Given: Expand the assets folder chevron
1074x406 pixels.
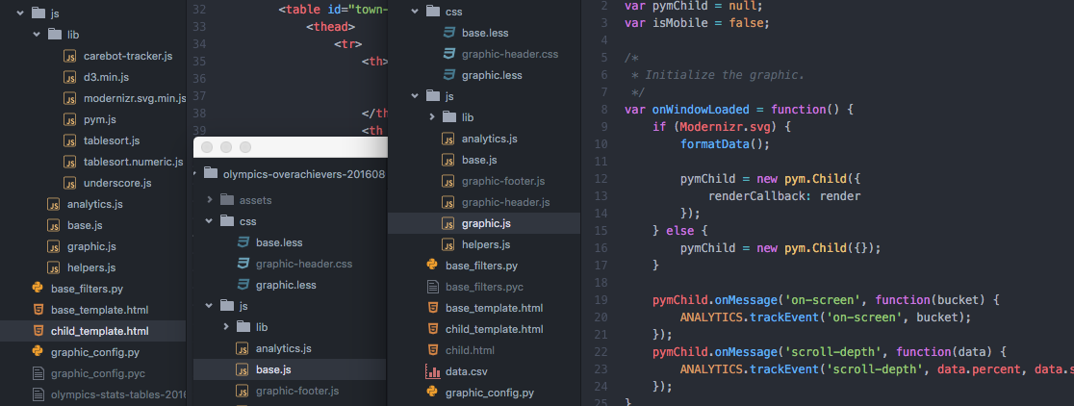Looking at the screenshot, I should pyautogui.click(x=210, y=200).
